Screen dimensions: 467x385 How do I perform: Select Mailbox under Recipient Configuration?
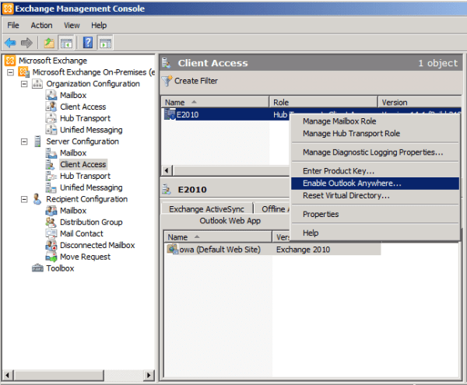(x=73, y=211)
